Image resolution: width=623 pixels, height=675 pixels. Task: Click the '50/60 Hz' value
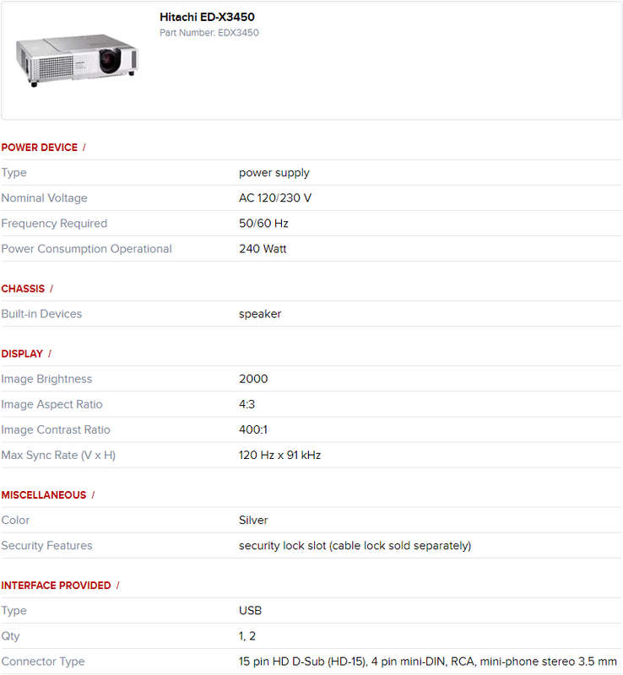pos(263,224)
